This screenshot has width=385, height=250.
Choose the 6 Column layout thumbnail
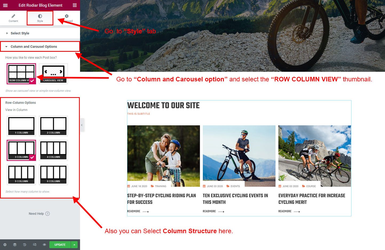click(x=53, y=174)
